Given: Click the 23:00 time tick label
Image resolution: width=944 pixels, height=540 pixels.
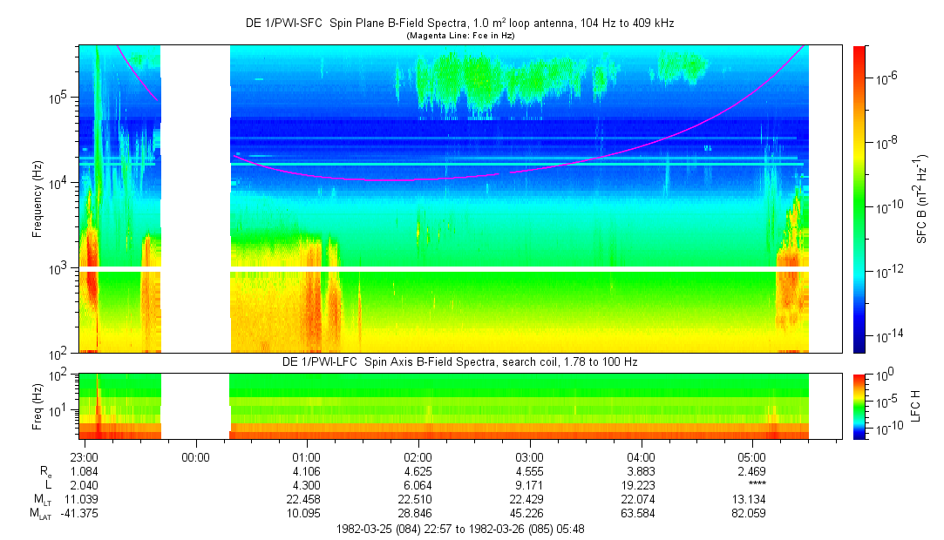Looking at the screenshot, I should pos(83,456).
